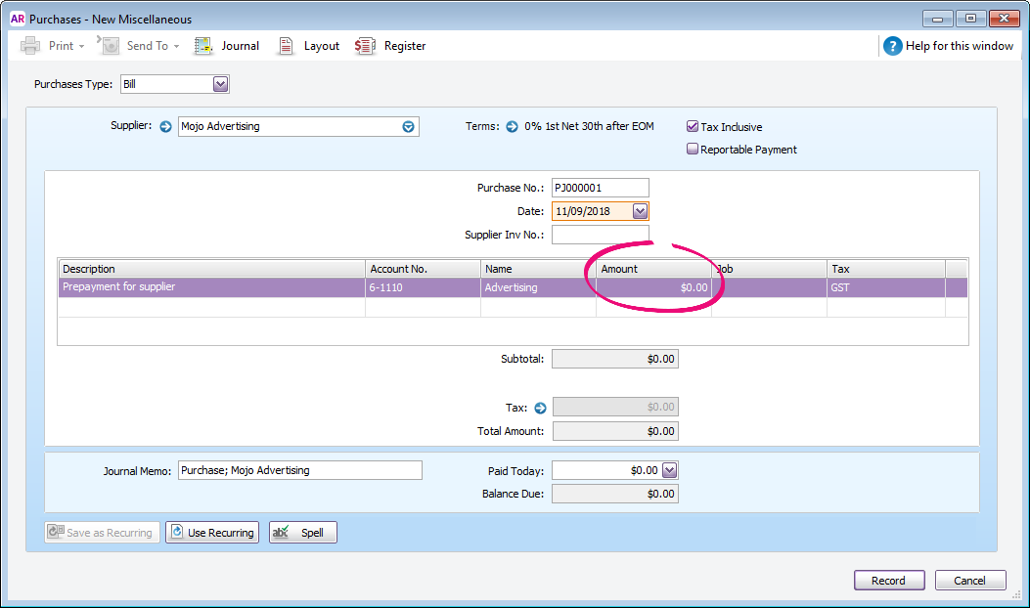Click the Supplier Inv No field
Image resolution: width=1030 pixels, height=608 pixels.
(600, 234)
